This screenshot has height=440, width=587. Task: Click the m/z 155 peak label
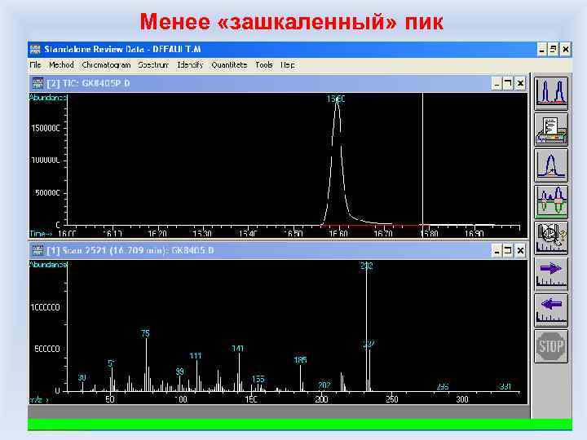[258, 379]
